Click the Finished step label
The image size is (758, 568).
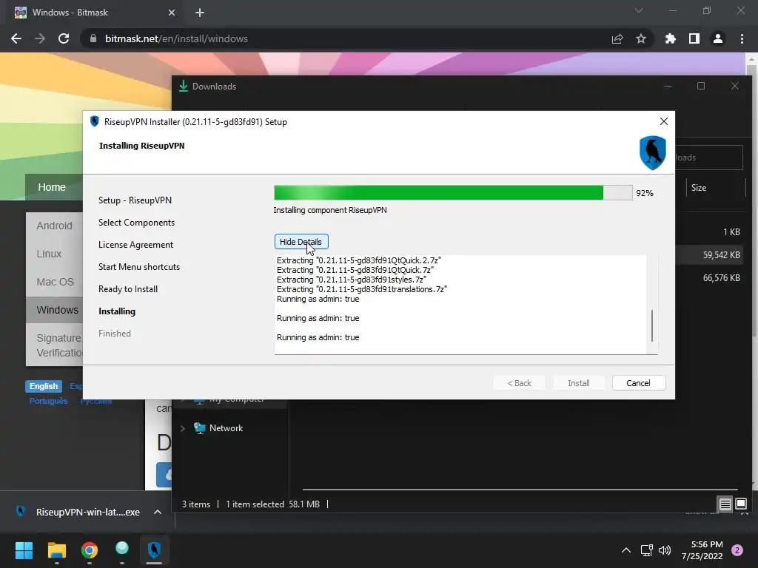click(115, 334)
